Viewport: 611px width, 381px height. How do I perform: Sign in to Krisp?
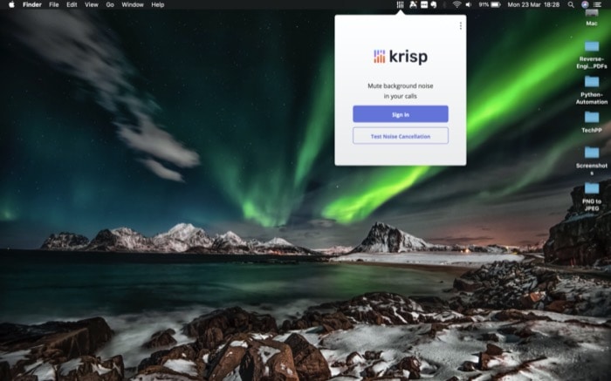[400, 114]
